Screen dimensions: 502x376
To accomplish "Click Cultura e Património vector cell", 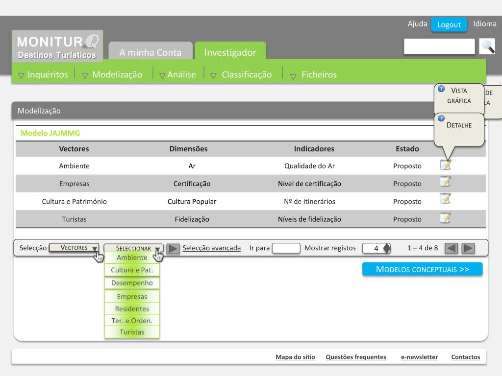I will coord(75,201).
